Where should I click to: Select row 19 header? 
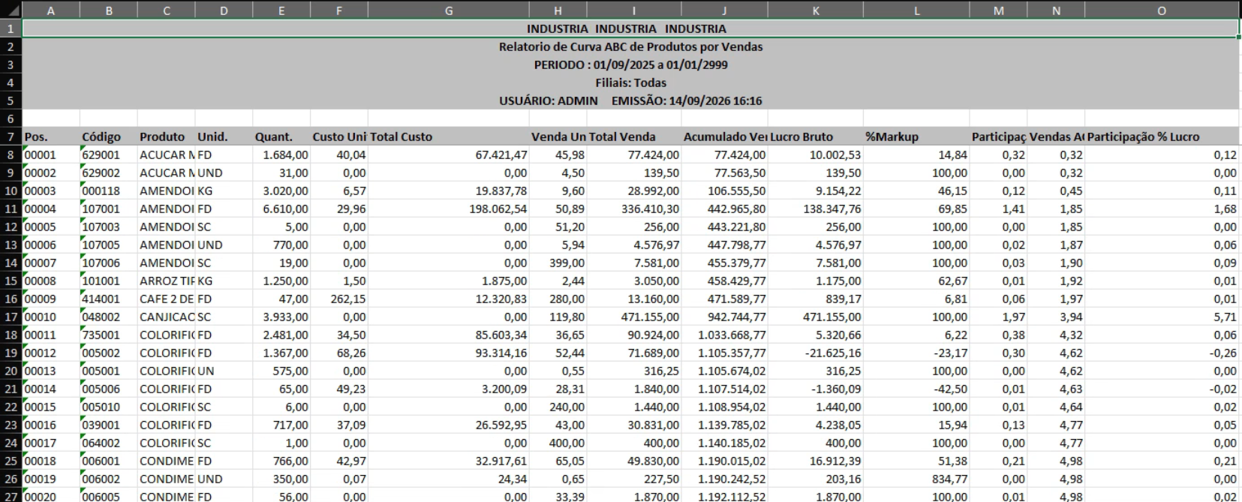[x=11, y=353]
